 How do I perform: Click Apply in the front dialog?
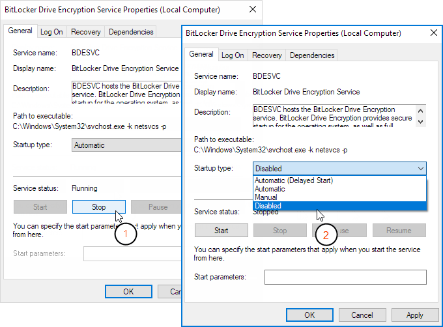pyautogui.click(x=415, y=315)
